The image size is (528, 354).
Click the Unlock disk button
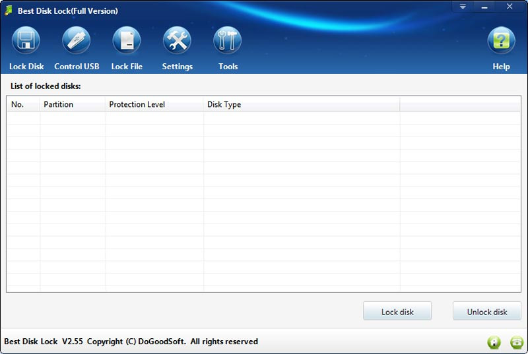[x=487, y=311]
